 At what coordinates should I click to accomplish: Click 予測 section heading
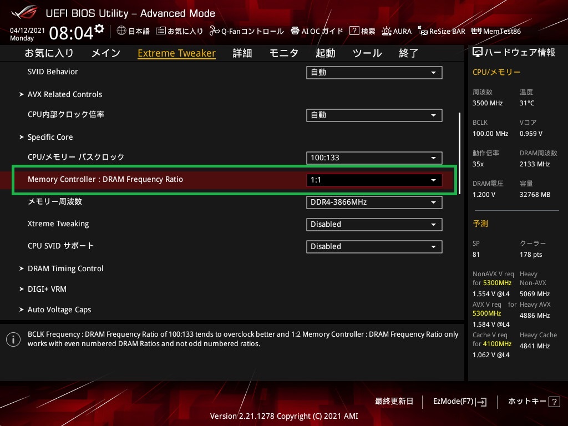point(480,224)
